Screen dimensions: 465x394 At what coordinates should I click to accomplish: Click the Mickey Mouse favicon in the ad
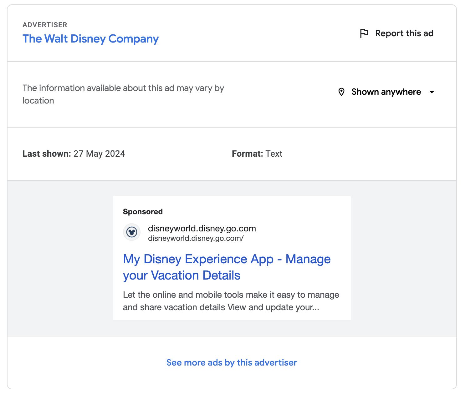pos(132,232)
